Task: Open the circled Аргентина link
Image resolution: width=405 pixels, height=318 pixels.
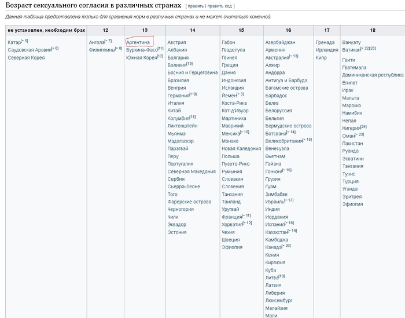Action: (138, 42)
